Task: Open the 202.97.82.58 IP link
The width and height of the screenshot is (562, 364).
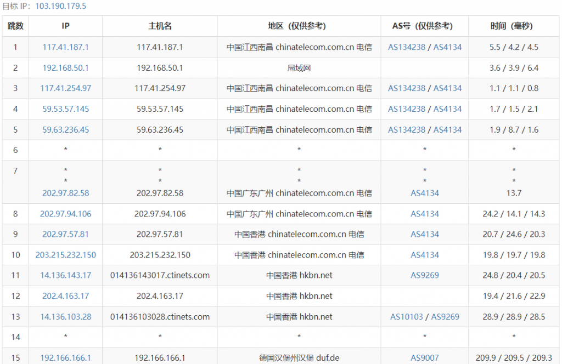Action: tap(65, 193)
